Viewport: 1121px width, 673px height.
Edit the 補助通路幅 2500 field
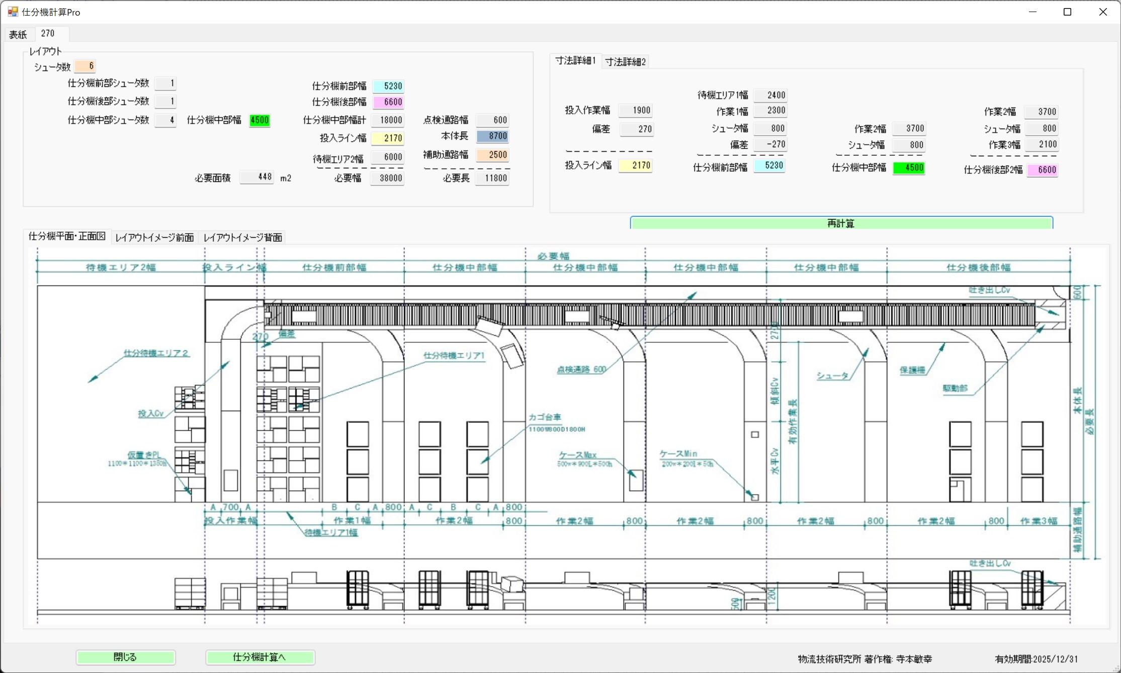pyautogui.click(x=492, y=155)
